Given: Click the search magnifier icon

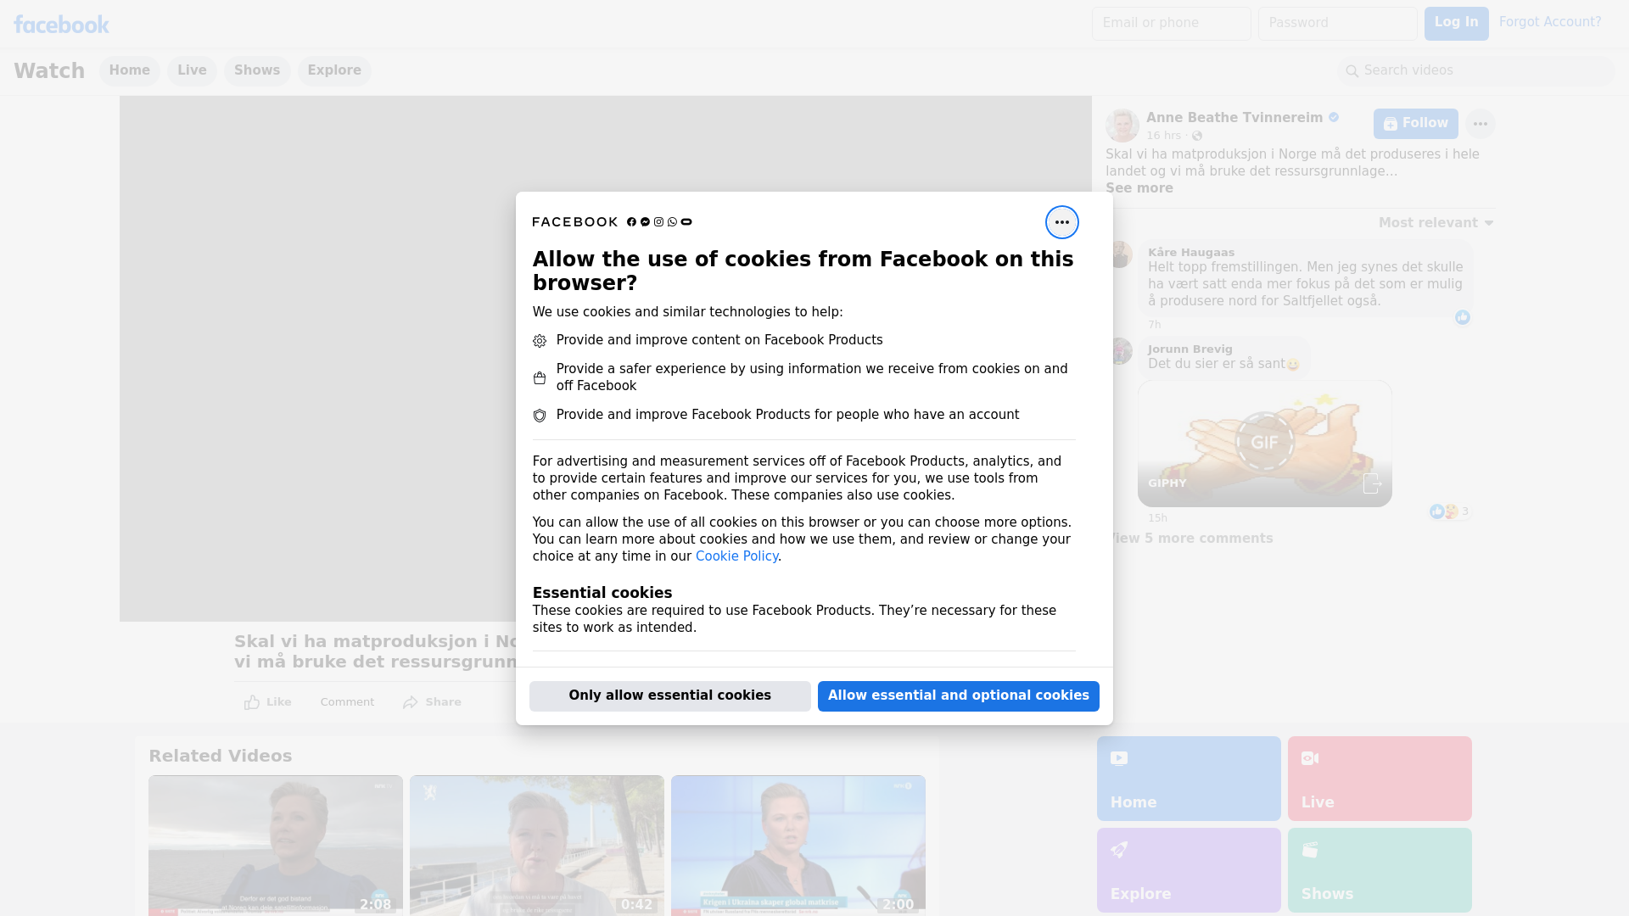Looking at the screenshot, I should 1352,71.
